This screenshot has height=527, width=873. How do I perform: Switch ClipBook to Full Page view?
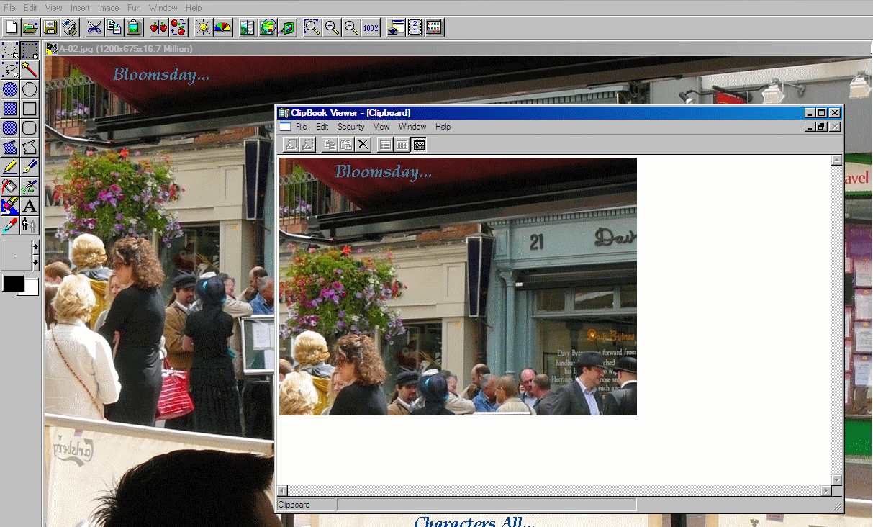419,145
